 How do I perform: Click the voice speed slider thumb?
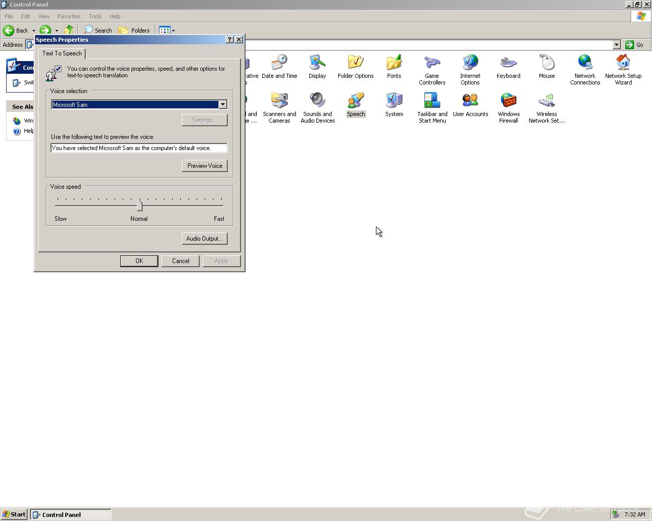point(140,206)
